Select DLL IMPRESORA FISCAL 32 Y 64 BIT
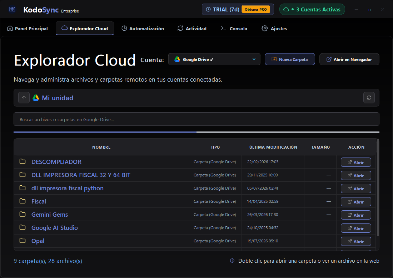Viewport: 393px width, 278px height. tap(81, 175)
